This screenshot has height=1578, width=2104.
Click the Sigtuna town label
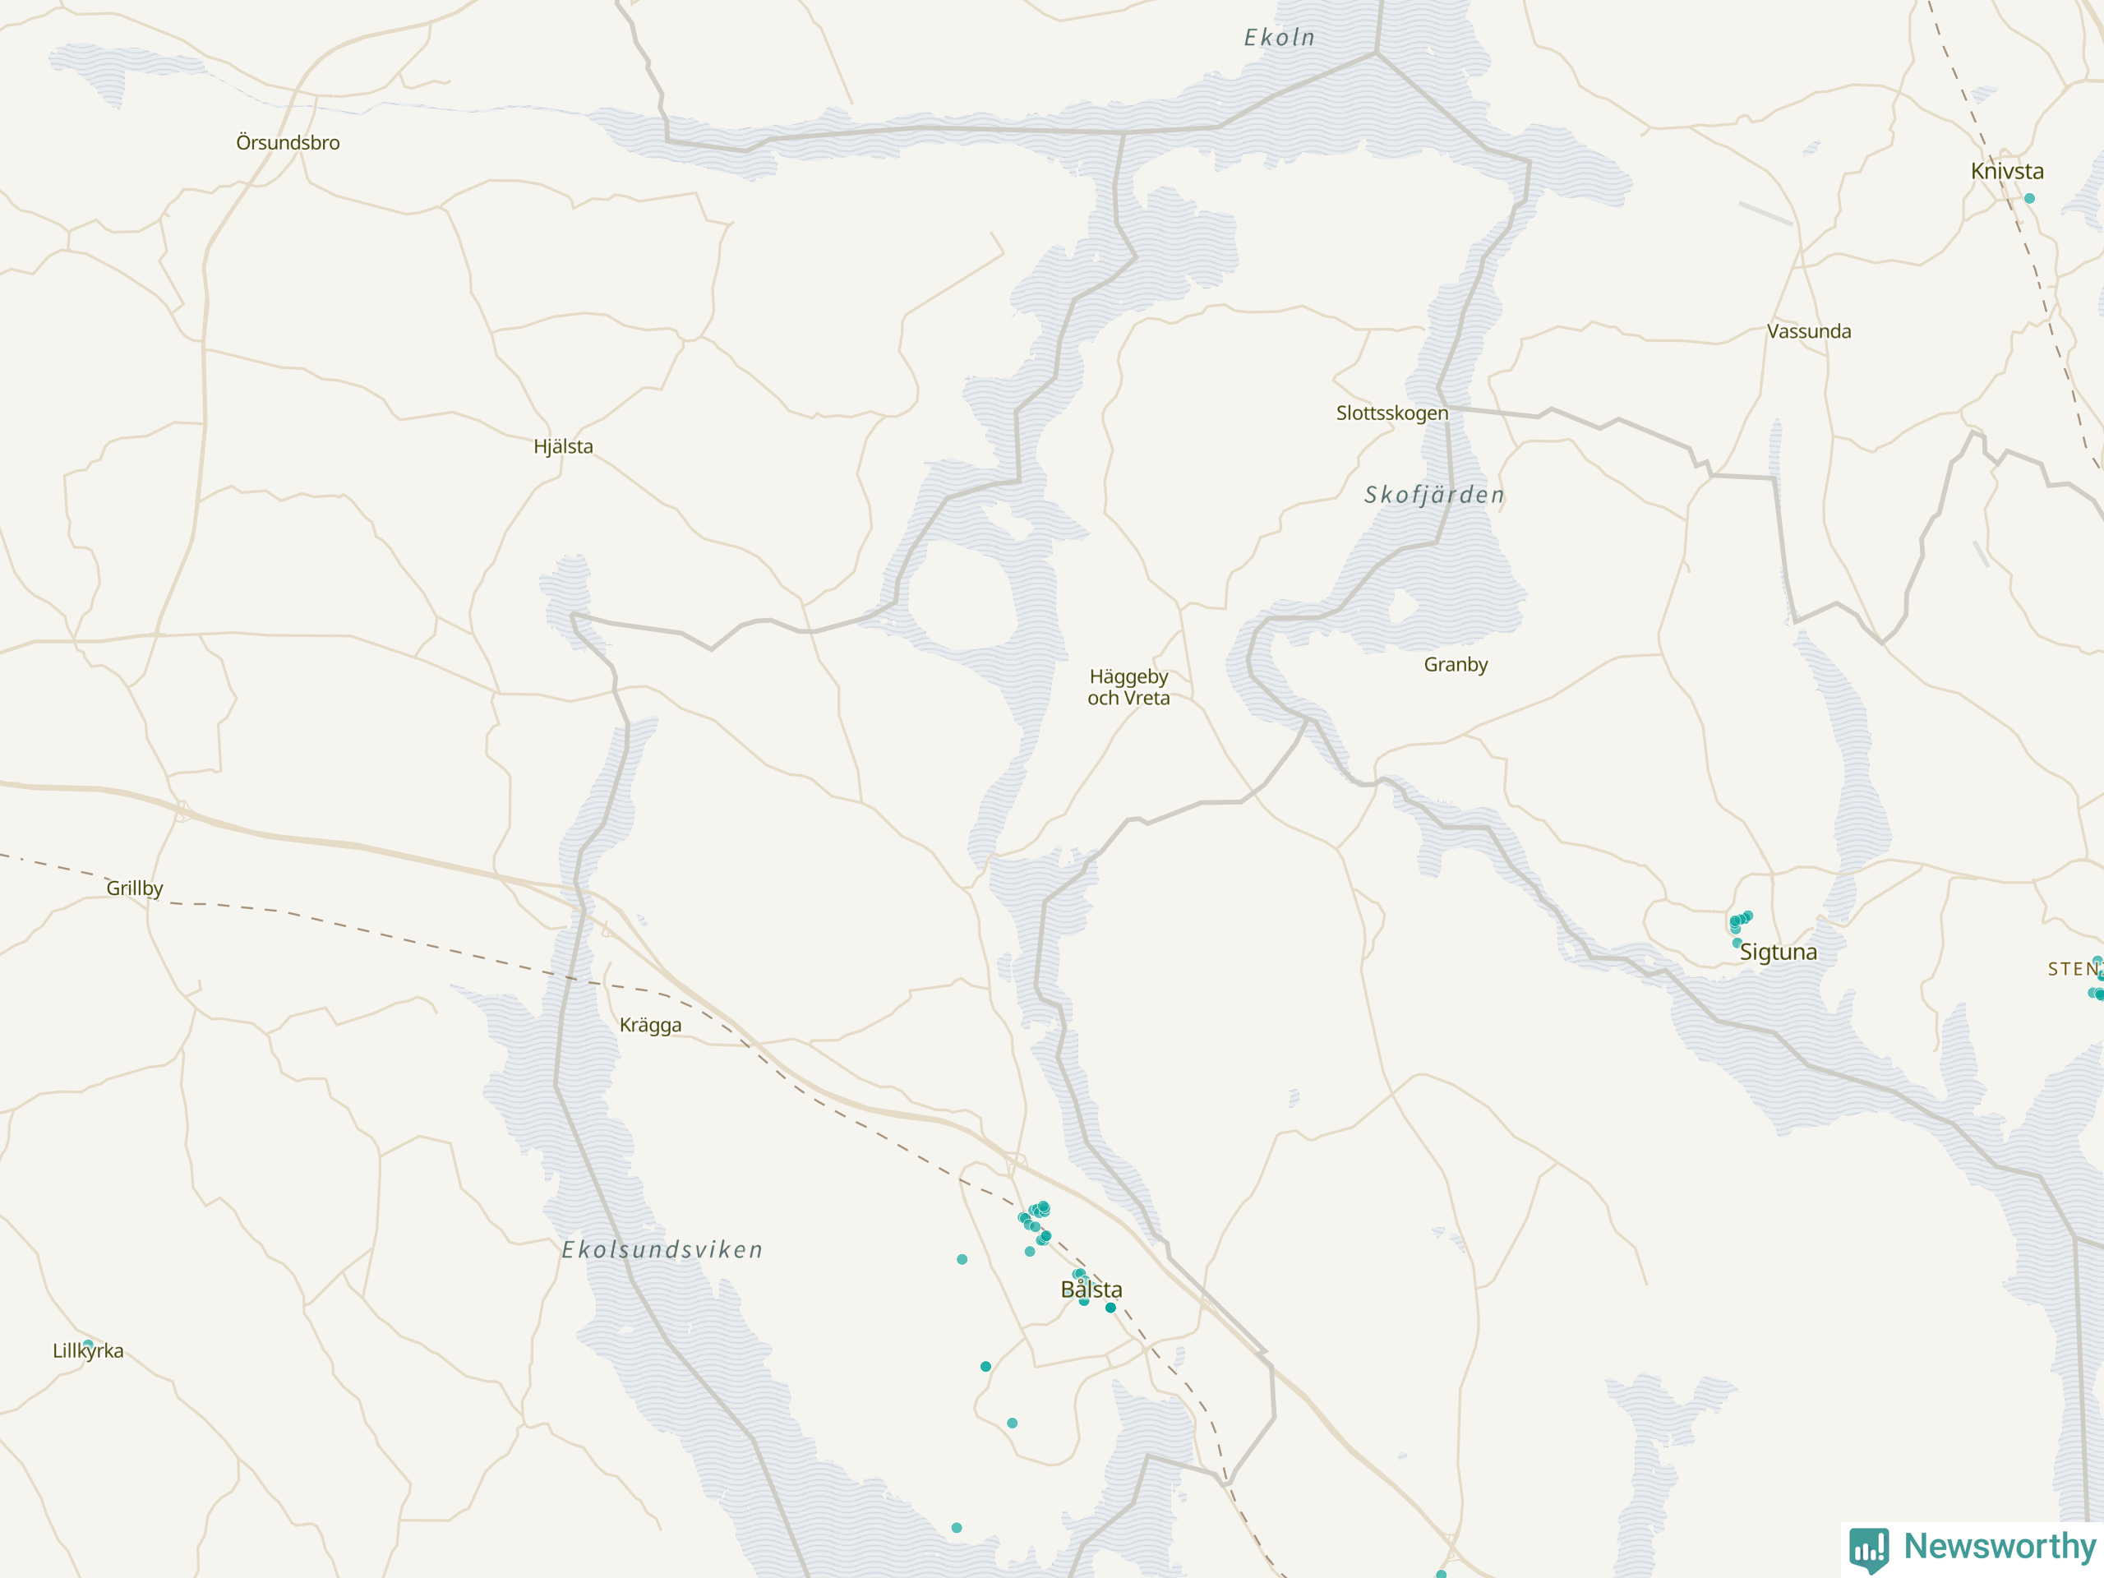(x=1779, y=952)
